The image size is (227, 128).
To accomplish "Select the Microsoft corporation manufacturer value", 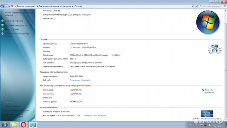I will tap(79, 44).
